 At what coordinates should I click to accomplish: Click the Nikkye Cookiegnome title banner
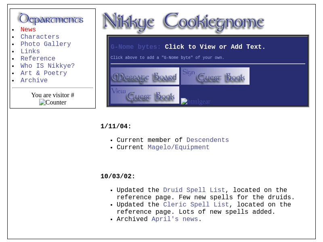tap(184, 21)
